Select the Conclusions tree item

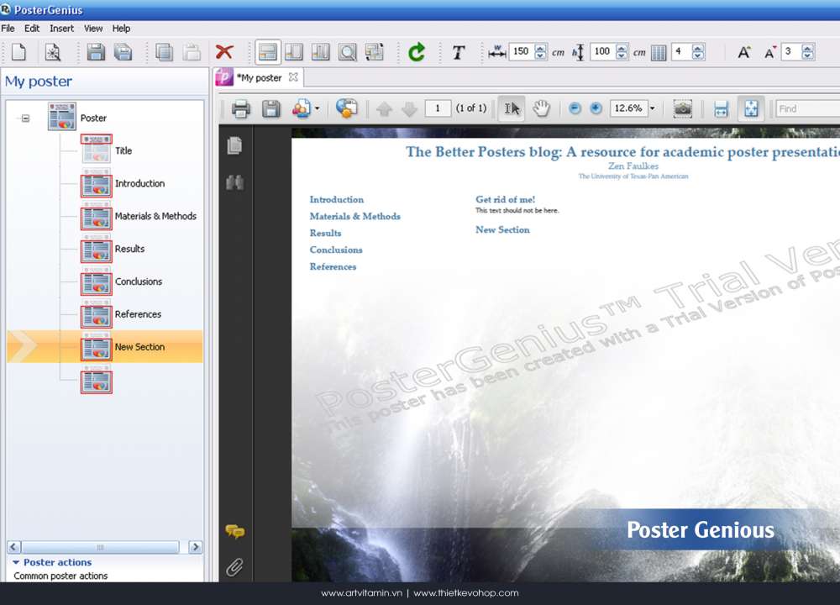click(139, 281)
